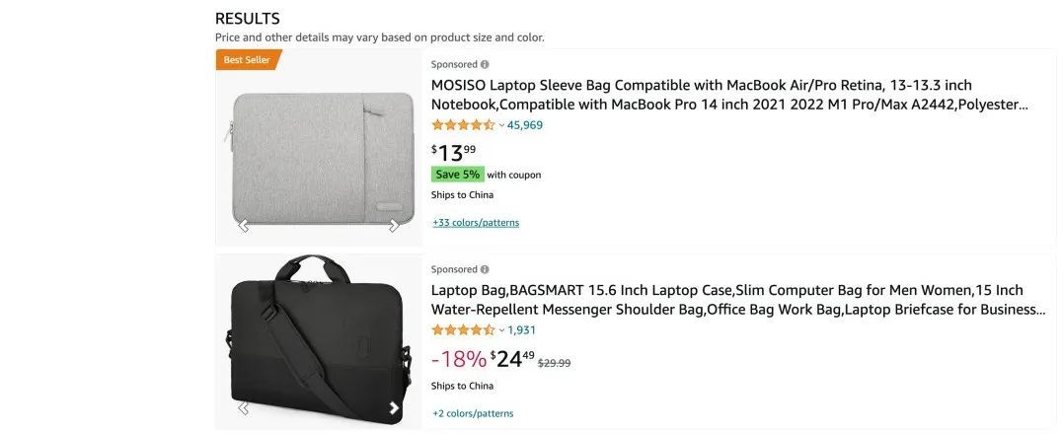Image resolution: width=1063 pixels, height=434 pixels.
Task: Show next image of MOSISO gray sleeve
Action: pyautogui.click(x=394, y=226)
